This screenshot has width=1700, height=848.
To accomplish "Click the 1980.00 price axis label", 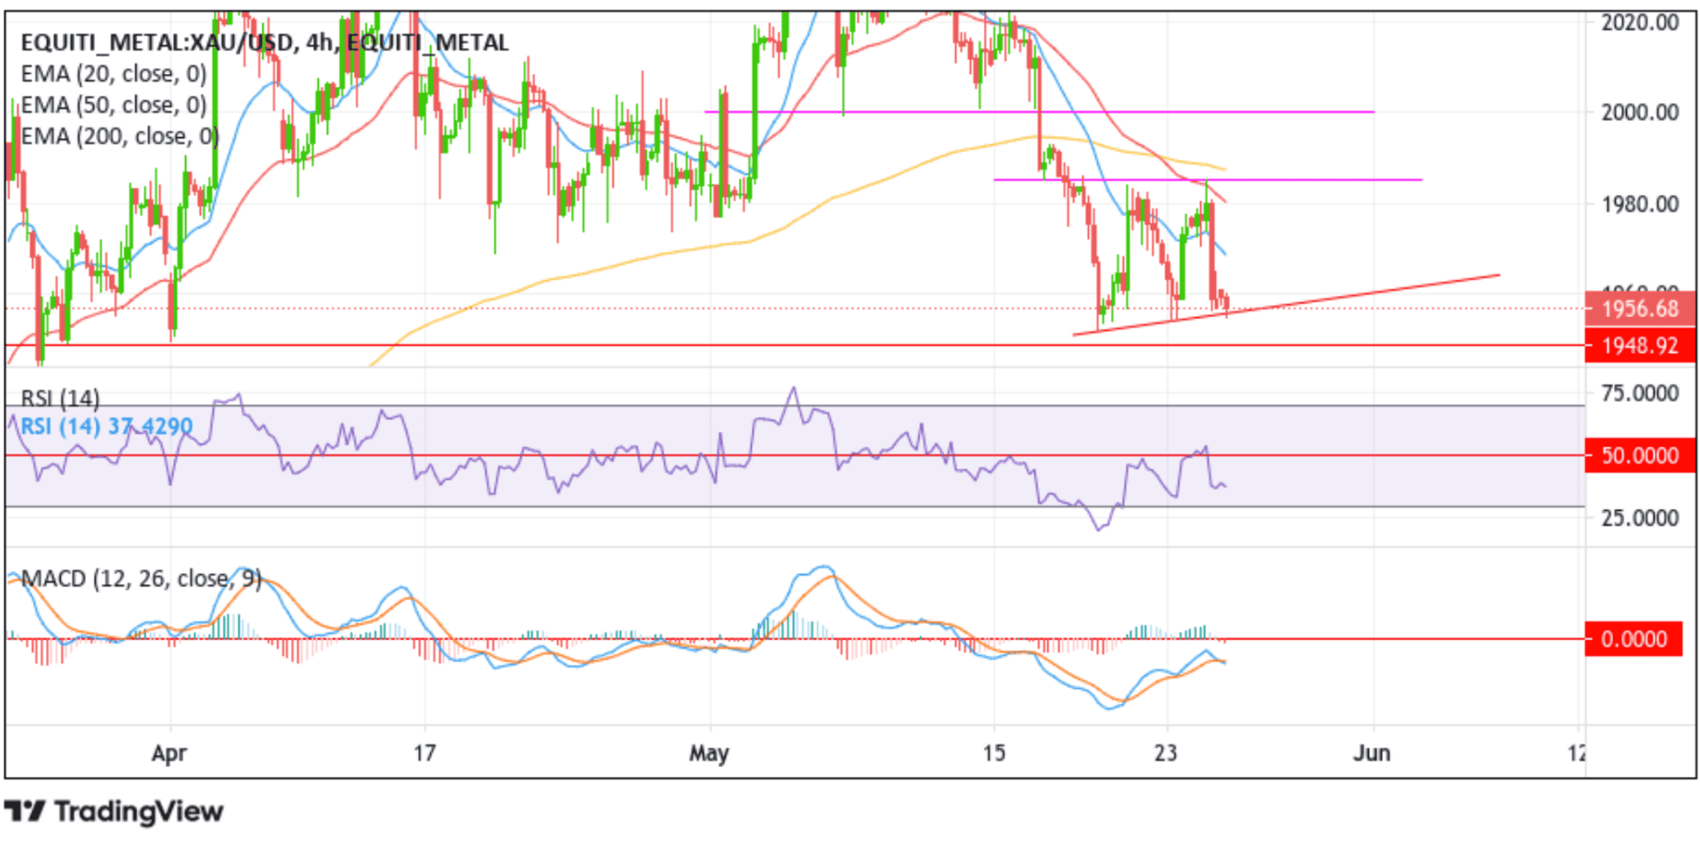I will (1640, 204).
